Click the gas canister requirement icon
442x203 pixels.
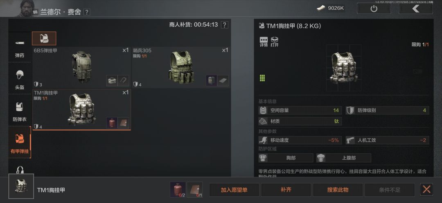coord(178,190)
